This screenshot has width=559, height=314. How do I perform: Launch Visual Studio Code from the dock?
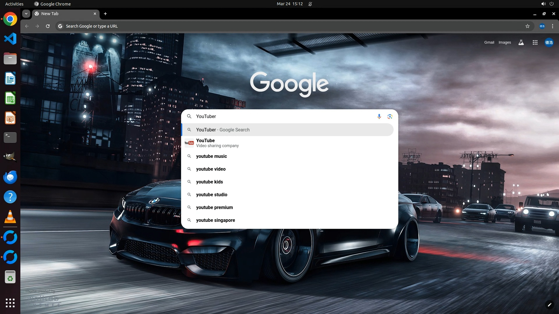[x=10, y=39]
